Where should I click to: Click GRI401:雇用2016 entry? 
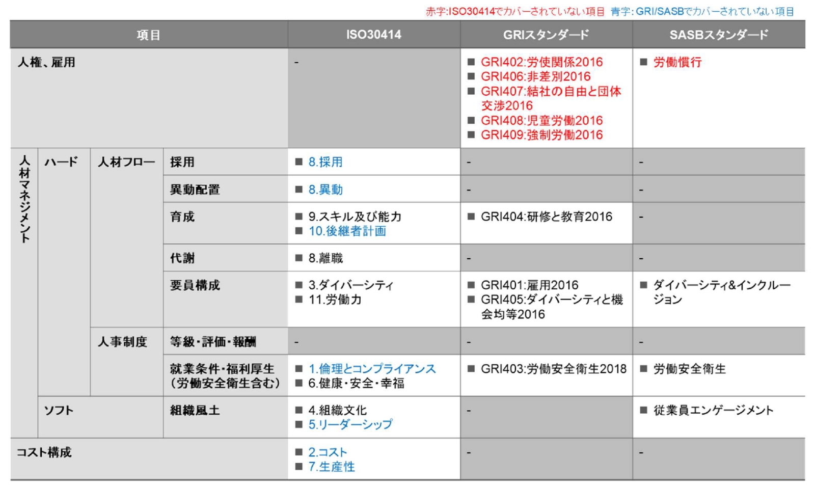pyautogui.click(x=529, y=285)
